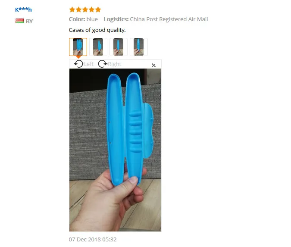This screenshot has height=247, width=291.
Task: Click the enlarged blue case photo
Action: coord(115,150)
